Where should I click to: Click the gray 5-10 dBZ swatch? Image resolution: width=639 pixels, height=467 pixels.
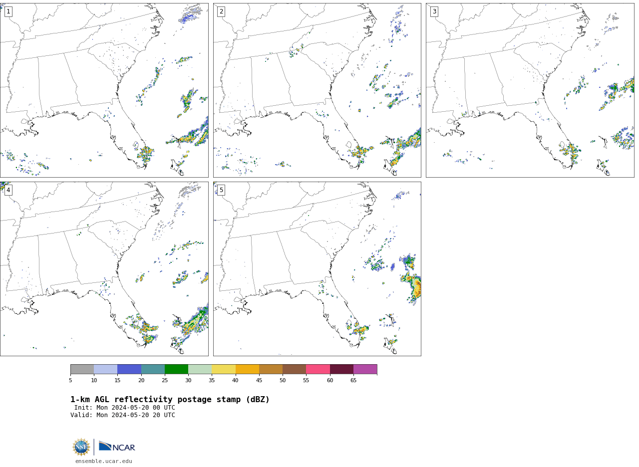click(82, 369)
